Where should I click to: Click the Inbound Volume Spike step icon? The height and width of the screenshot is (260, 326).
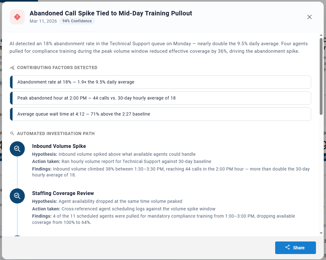tap(17, 149)
